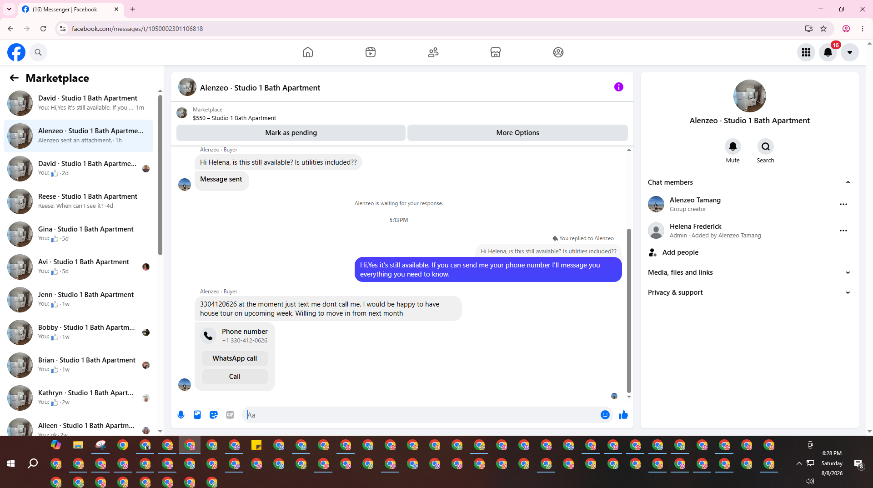Open Windows taskbar search
The width and height of the screenshot is (873, 488).
click(x=33, y=463)
